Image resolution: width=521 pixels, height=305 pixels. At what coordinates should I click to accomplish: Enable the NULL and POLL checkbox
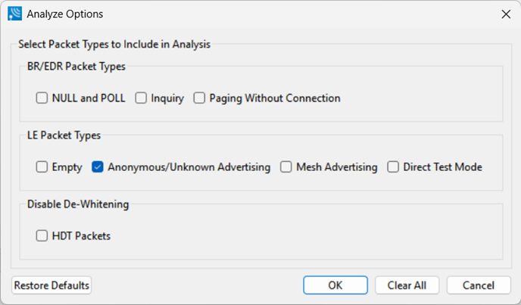click(42, 98)
